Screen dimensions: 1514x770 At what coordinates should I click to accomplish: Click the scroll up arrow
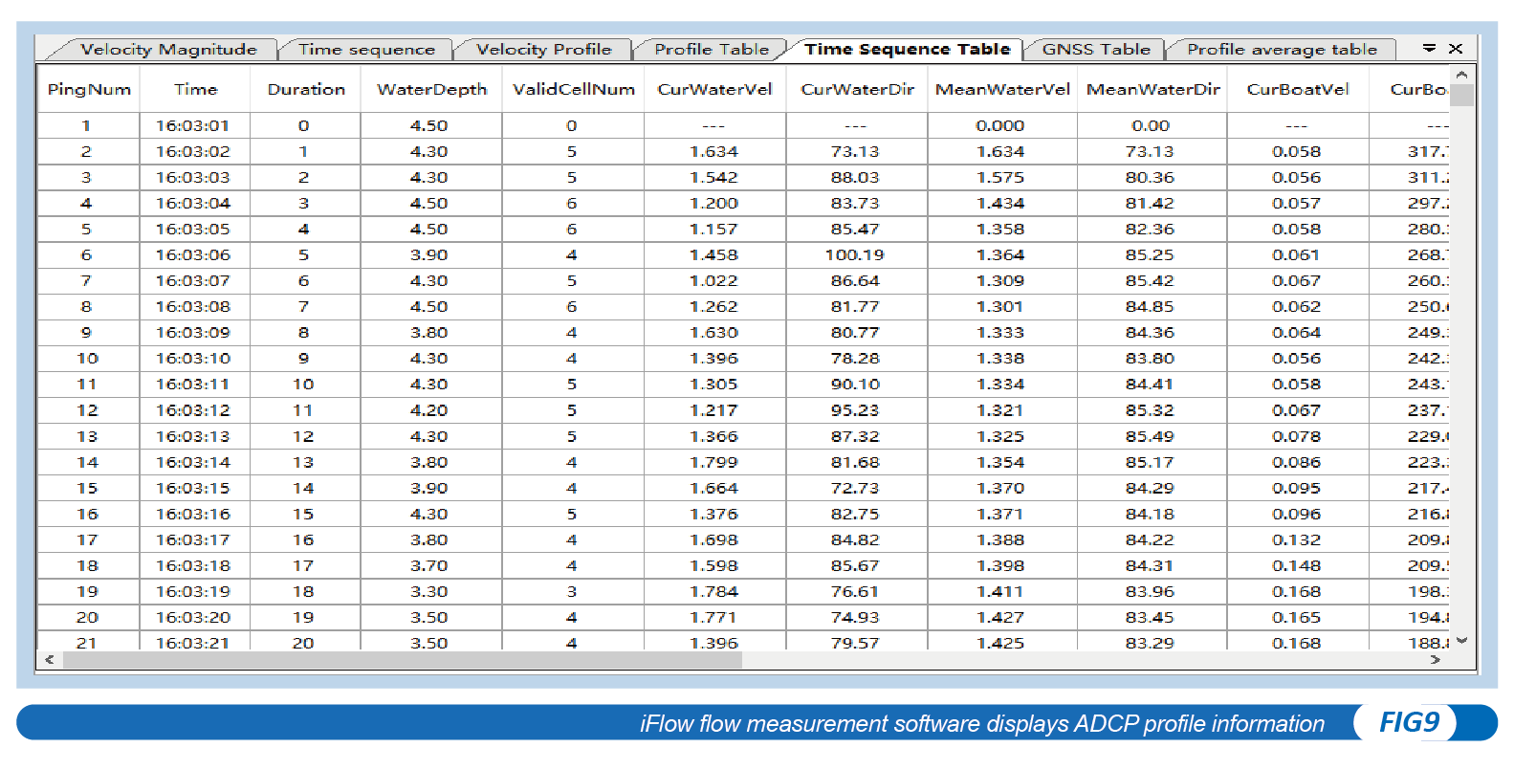1461,75
